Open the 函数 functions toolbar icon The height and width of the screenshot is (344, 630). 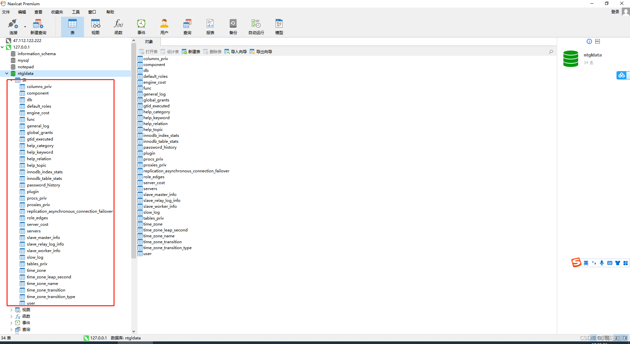[x=118, y=26]
